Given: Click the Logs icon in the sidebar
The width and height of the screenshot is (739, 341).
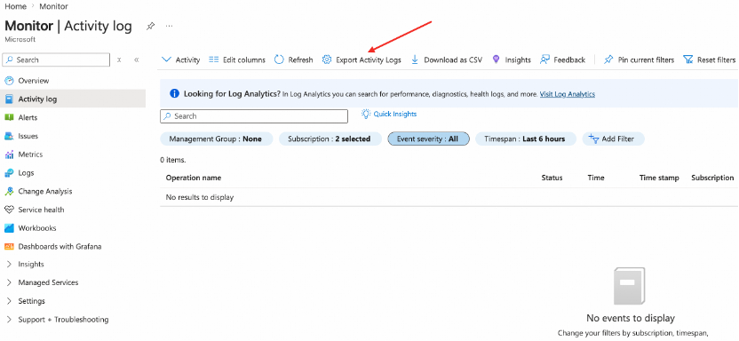Looking at the screenshot, I should (x=9, y=173).
